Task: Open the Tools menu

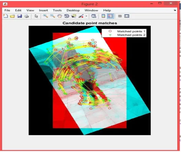Action: (57, 10)
